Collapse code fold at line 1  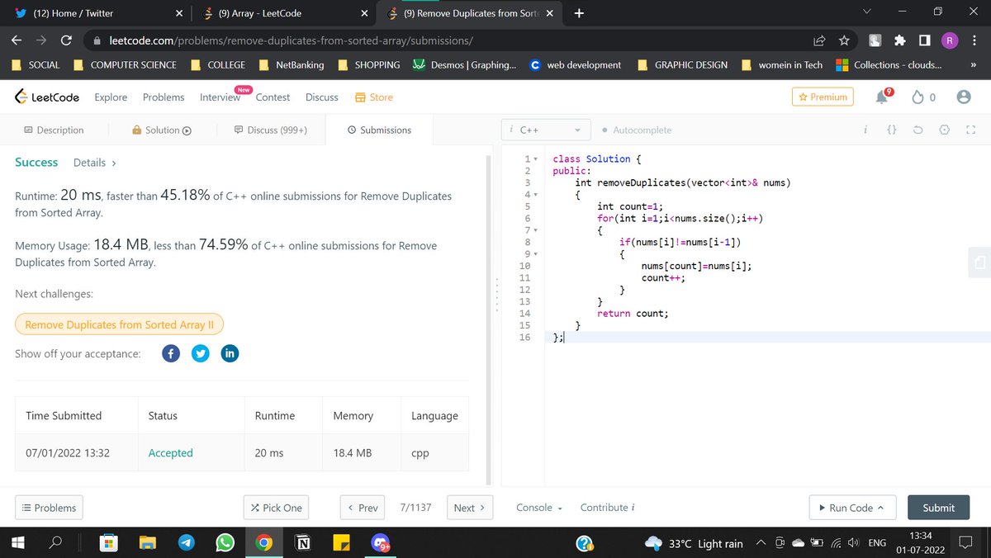click(536, 159)
